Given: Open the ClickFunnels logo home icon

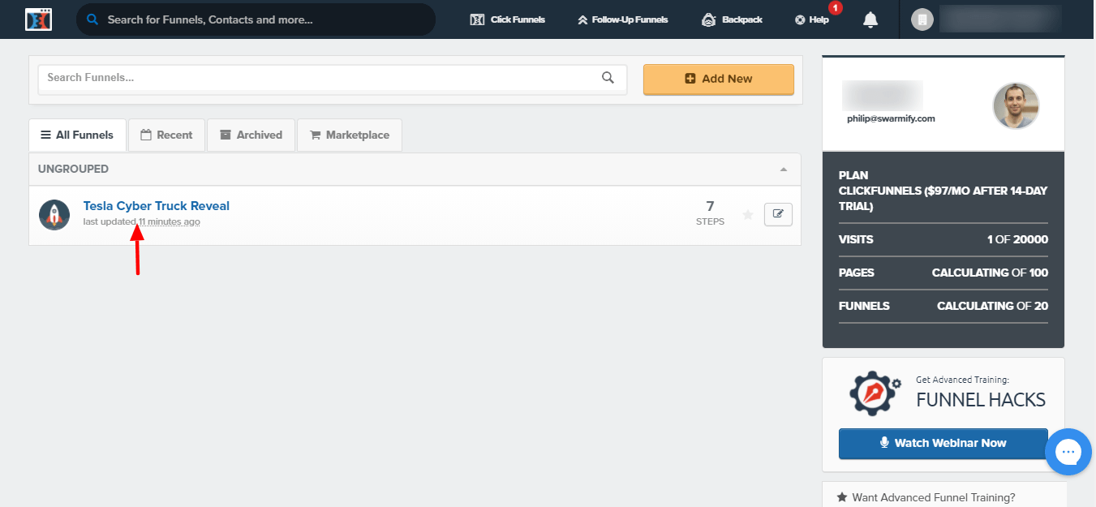Looking at the screenshot, I should tap(38, 19).
